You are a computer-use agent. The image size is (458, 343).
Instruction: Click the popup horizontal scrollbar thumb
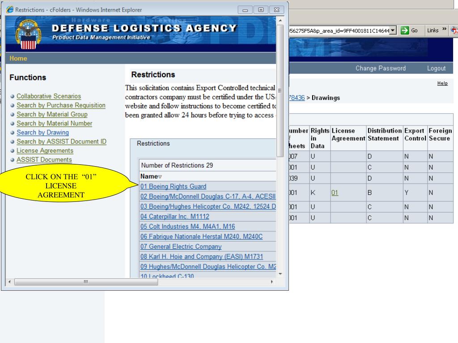(86, 282)
